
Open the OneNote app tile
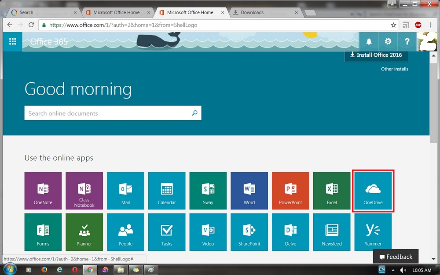click(x=43, y=191)
